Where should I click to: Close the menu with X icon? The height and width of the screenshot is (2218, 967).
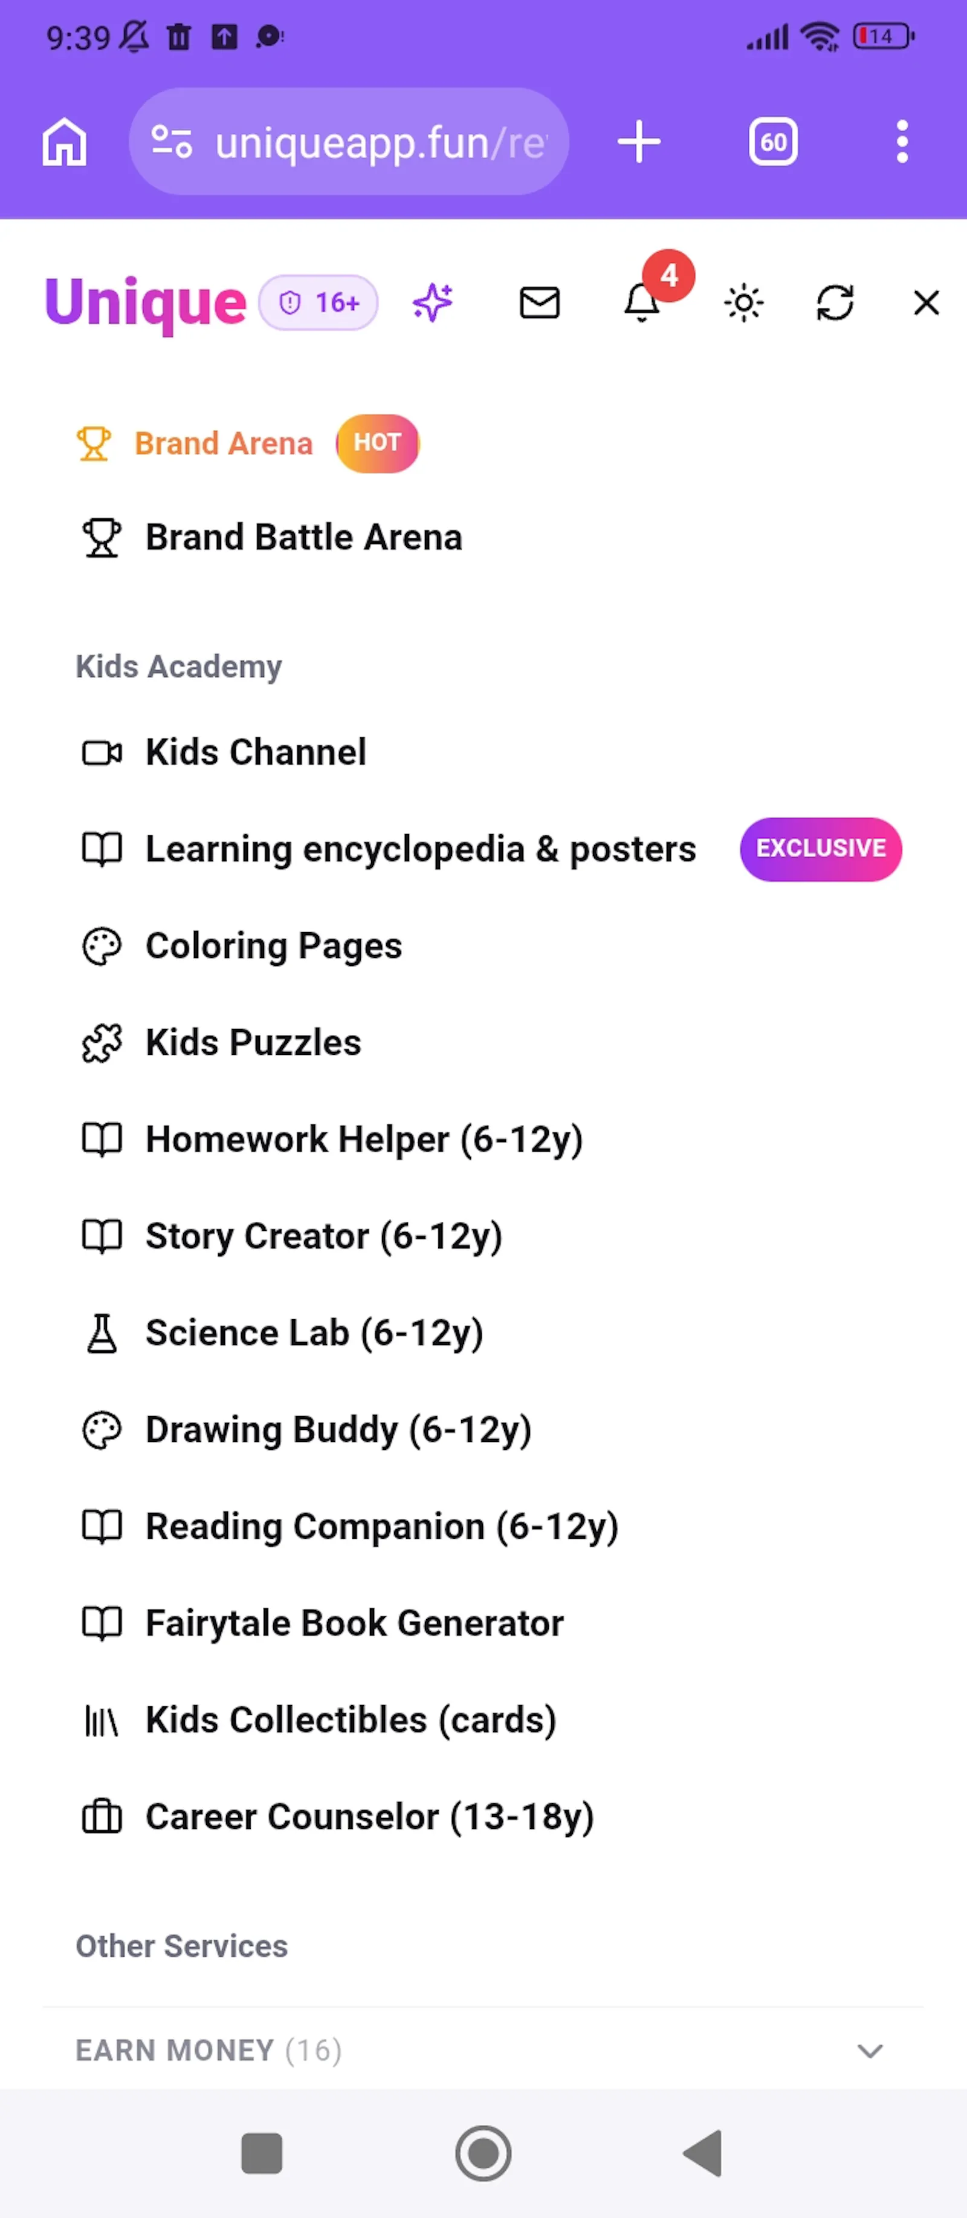tap(927, 303)
